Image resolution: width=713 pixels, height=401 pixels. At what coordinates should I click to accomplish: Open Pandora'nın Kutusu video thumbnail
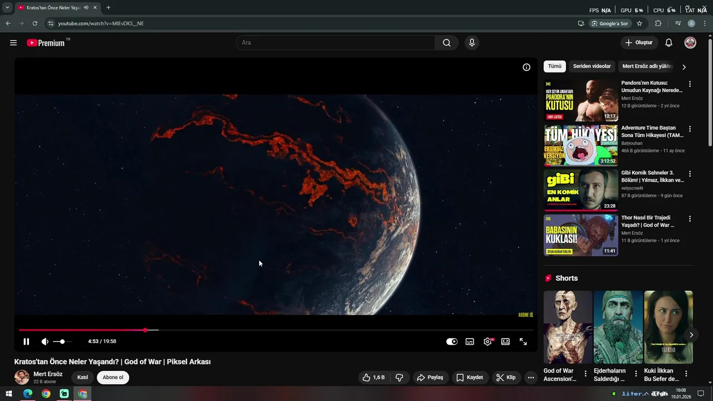tap(581, 100)
